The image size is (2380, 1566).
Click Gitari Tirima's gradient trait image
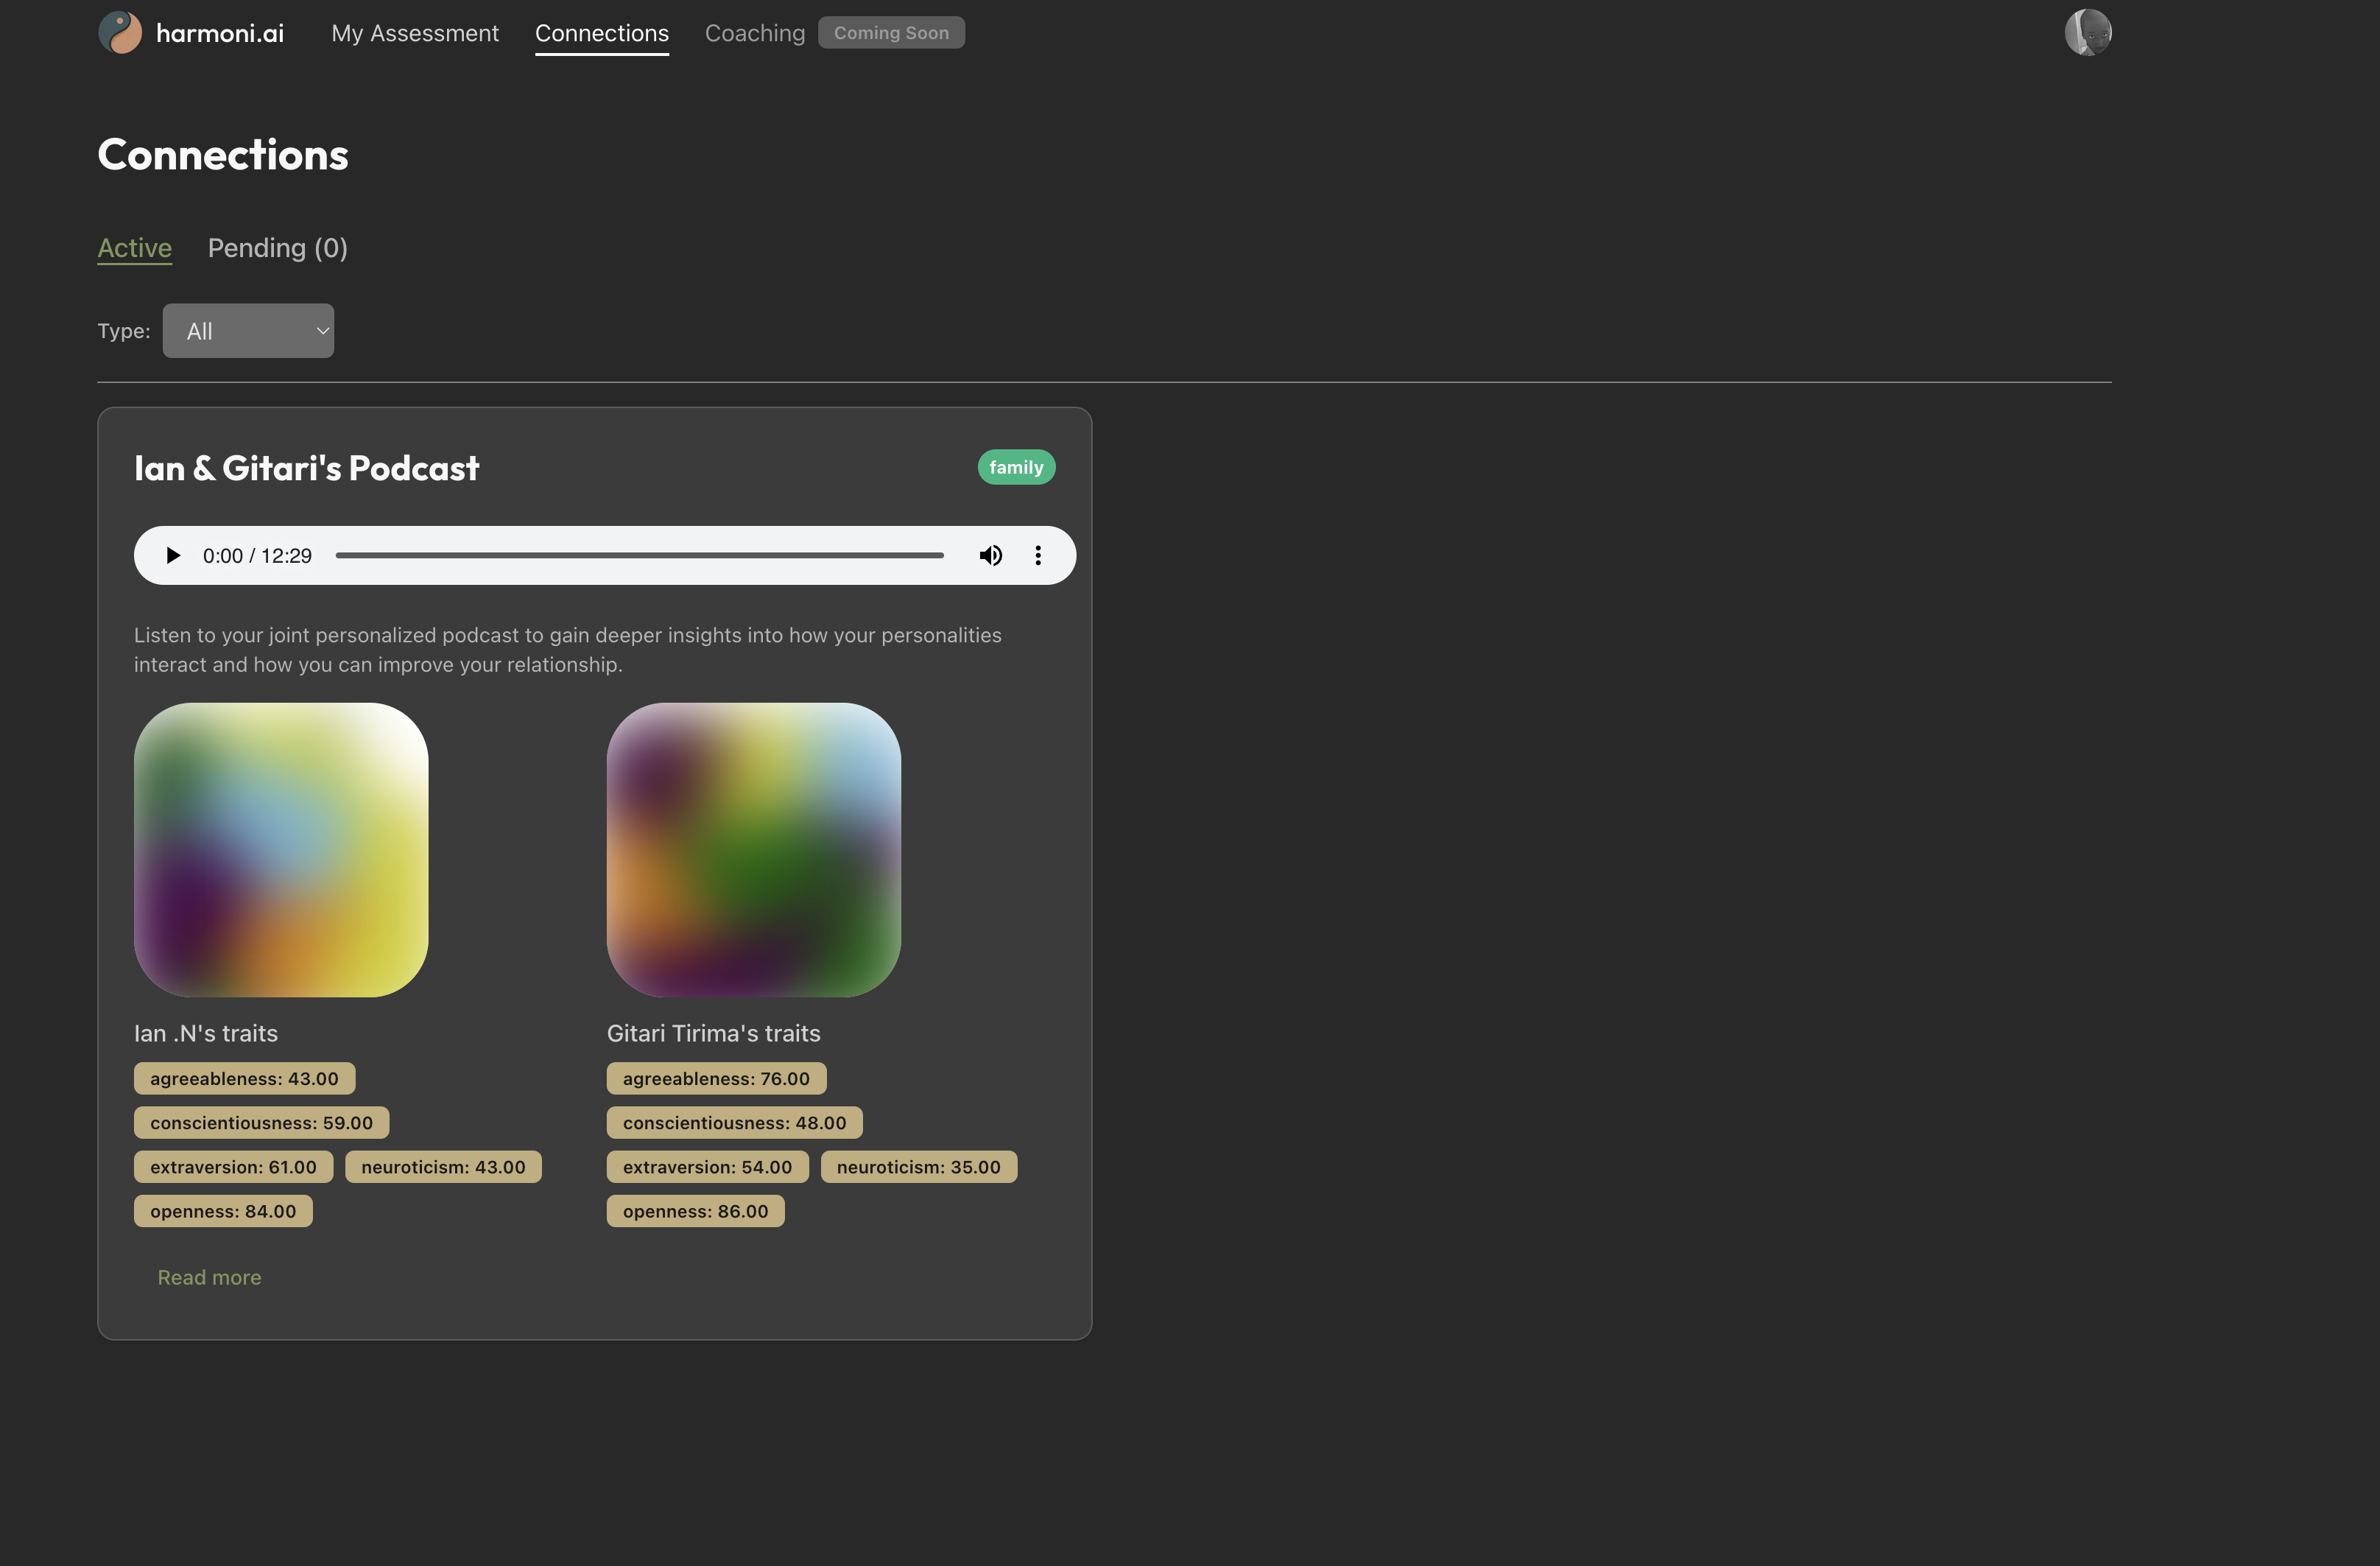tap(753, 849)
